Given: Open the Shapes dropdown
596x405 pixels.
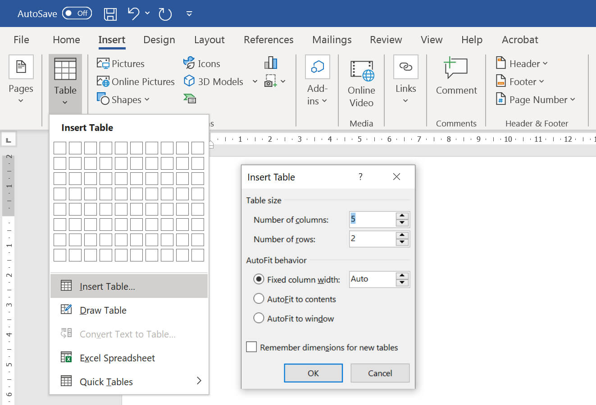Looking at the screenshot, I should click(x=123, y=99).
